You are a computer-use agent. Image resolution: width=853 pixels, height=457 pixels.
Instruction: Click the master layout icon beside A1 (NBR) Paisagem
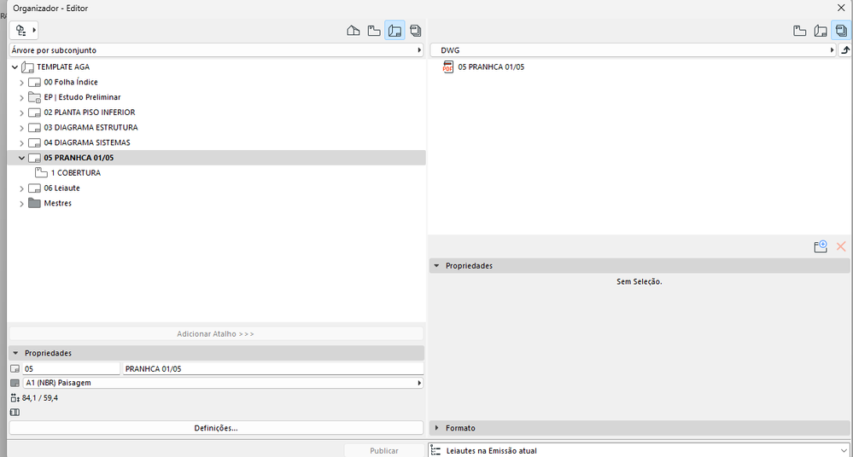point(15,383)
